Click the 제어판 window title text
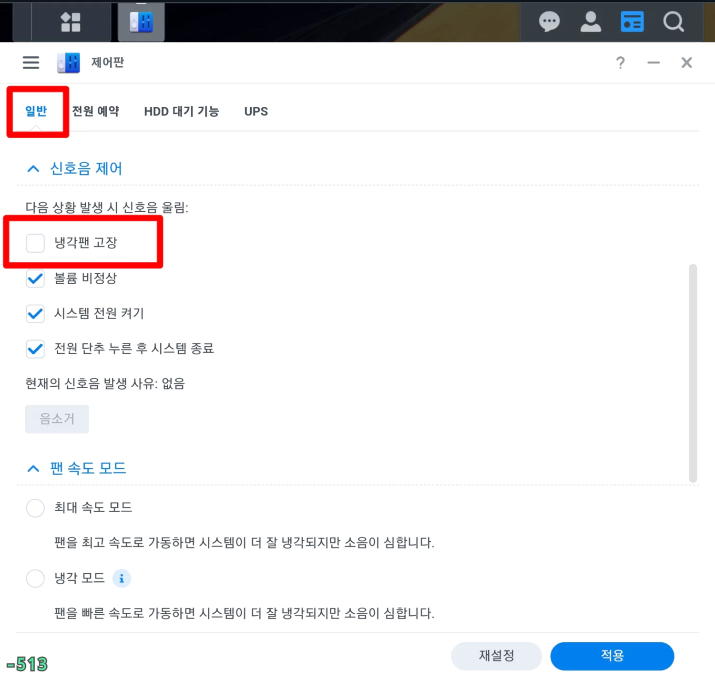The height and width of the screenshot is (680, 715). [108, 62]
